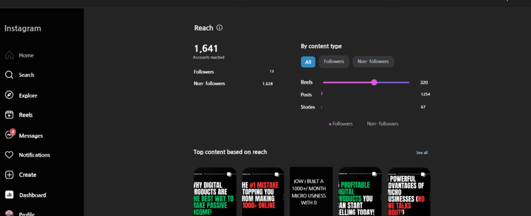
Task: Select the Non- followers filter chip
Action: [x=373, y=62]
